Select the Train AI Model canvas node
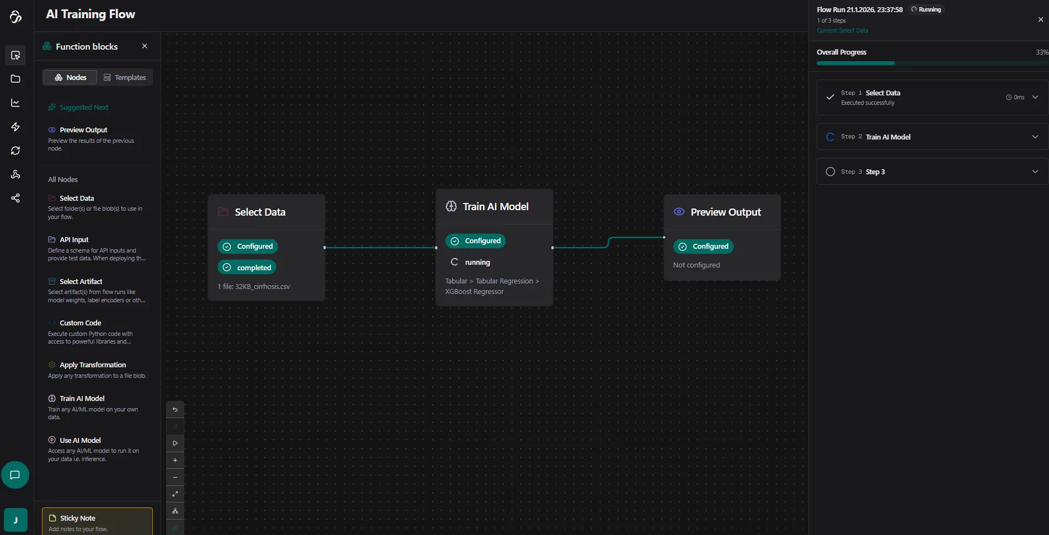The width and height of the screenshot is (1049, 535). pyautogui.click(x=494, y=207)
